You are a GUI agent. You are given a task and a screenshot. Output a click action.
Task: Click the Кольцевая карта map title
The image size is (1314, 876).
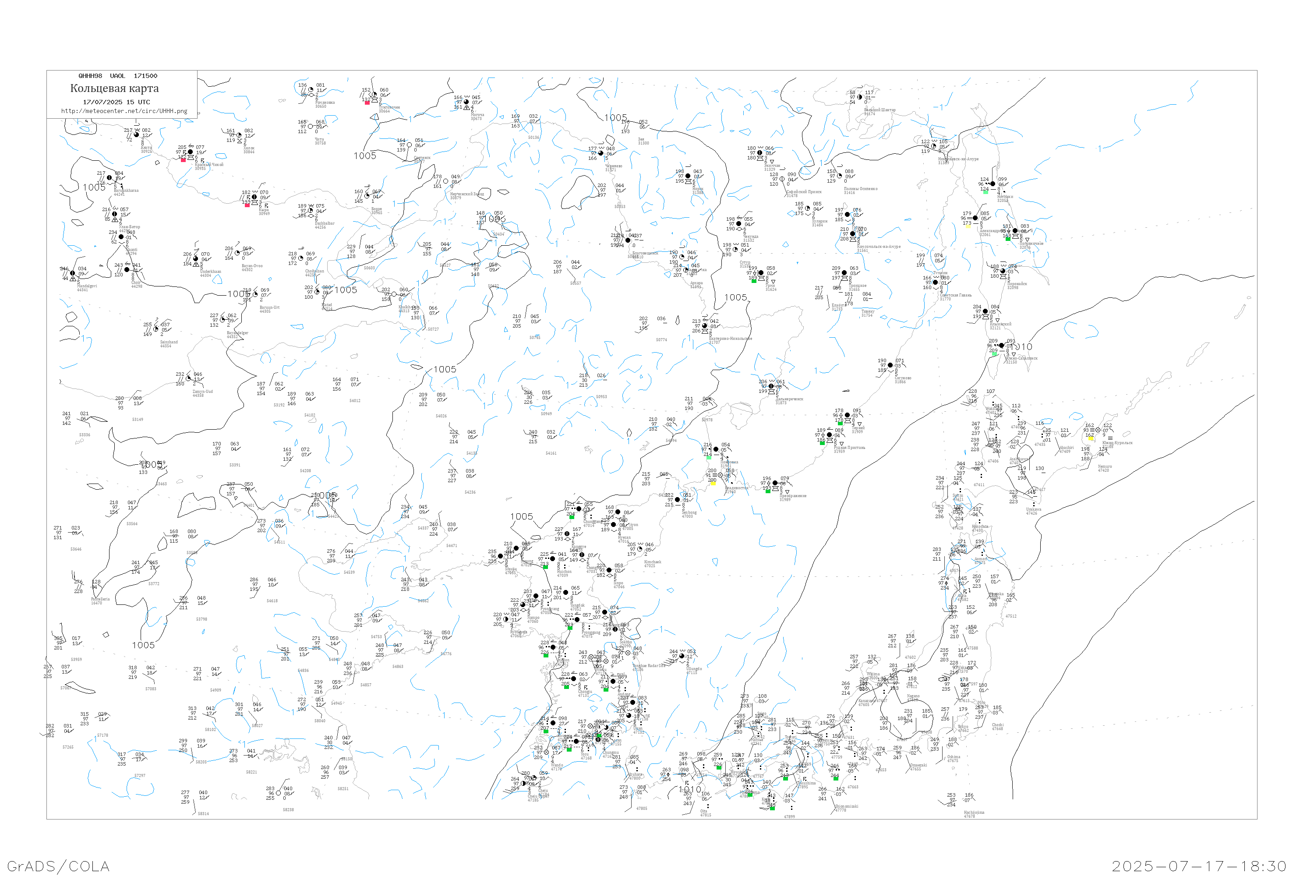[114, 88]
